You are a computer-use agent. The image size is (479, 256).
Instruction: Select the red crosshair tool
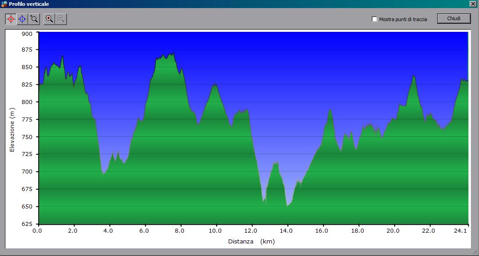pos(11,19)
